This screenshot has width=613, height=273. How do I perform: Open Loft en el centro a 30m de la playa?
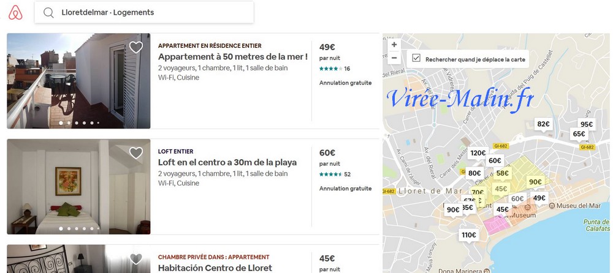coord(227,162)
